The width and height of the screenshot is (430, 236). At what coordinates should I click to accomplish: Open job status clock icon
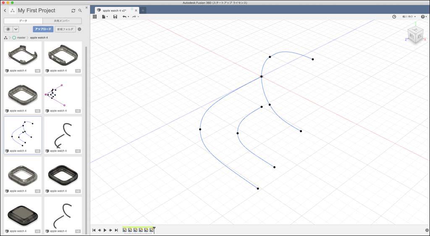point(394,17)
